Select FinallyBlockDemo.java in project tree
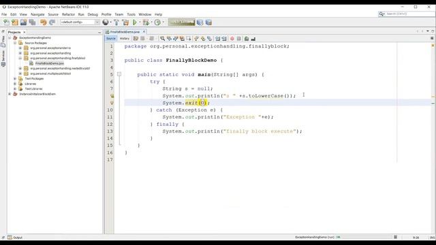This screenshot has width=436, height=245. click(x=50, y=63)
